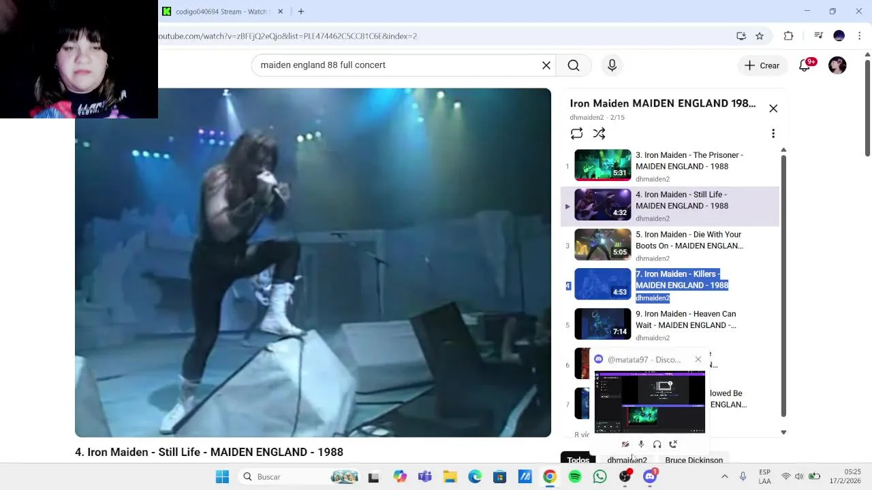The height and width of the screenshot is (490, 872).
Task: Click the Discord stream preview thumbnail
Action: coord(650,402)
